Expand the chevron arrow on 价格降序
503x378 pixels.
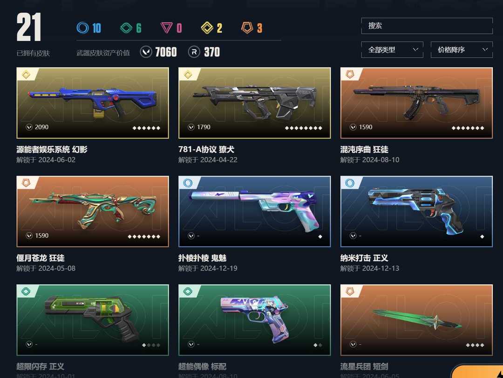point(485,49)
